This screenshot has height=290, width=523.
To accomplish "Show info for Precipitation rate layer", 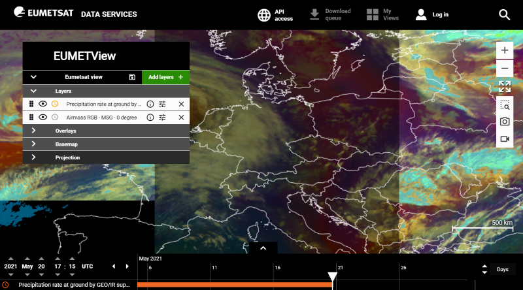I will [150, 104].
